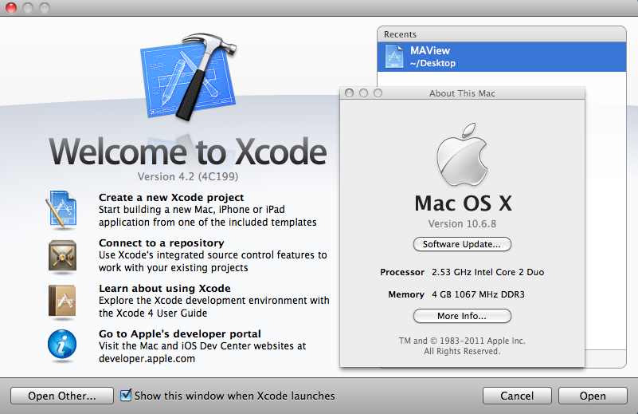Cancel the Welcome to Xcode window

pyautogui.click(x=517, y=396)
